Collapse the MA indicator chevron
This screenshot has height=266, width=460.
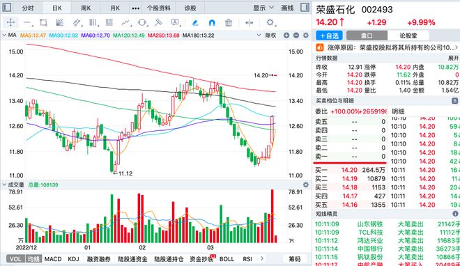[x=4, y=35]
